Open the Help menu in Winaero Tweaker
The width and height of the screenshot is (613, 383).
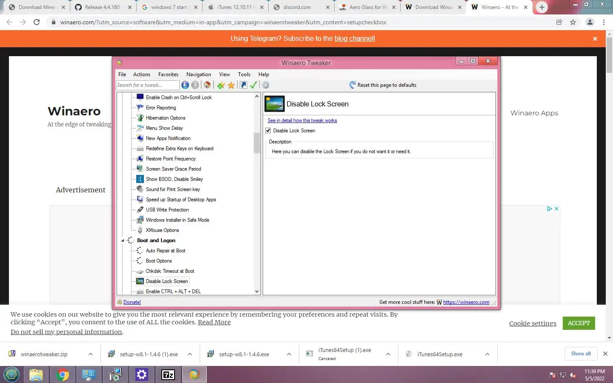point(264,74)
